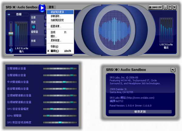Click 更新檢查... in the dropdown menu
Screen dimensions: 182x131
pos(56,40)
